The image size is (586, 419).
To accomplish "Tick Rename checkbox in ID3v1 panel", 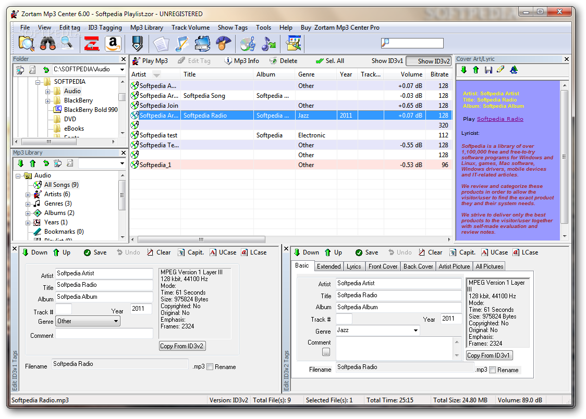I will click(x=210, y=367).
